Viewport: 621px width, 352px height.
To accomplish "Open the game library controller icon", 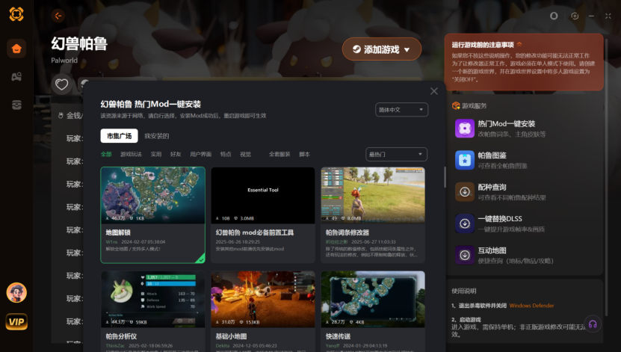I will pos(16,76).
